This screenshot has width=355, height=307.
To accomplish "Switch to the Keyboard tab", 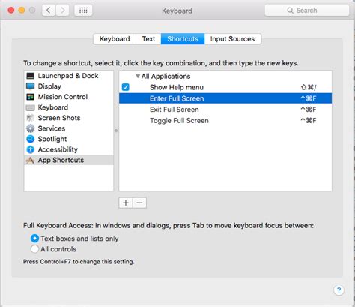I will coord(115,39).
